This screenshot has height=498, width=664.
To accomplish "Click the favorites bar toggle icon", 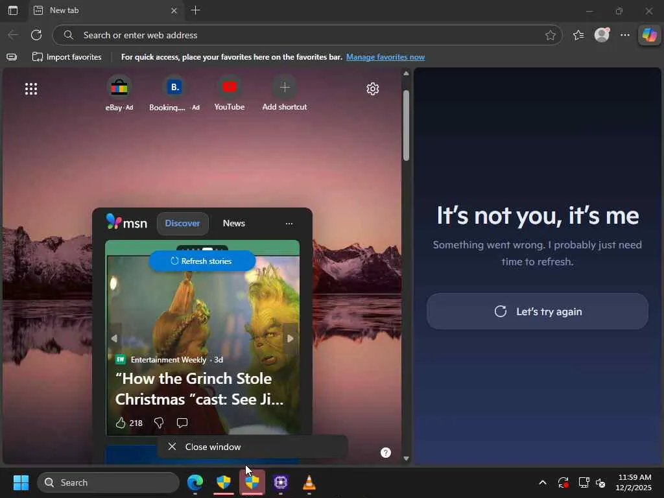I will coord(12,57).
